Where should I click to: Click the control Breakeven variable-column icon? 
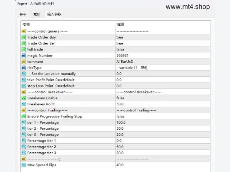[24, 92]
